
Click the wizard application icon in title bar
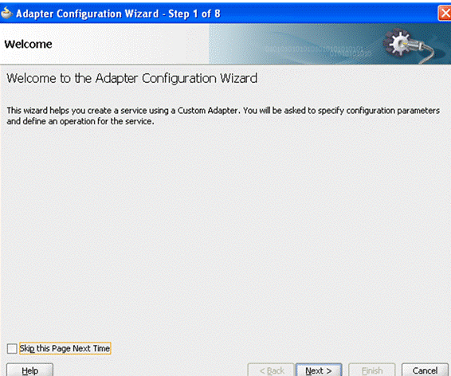coord(6,13)
